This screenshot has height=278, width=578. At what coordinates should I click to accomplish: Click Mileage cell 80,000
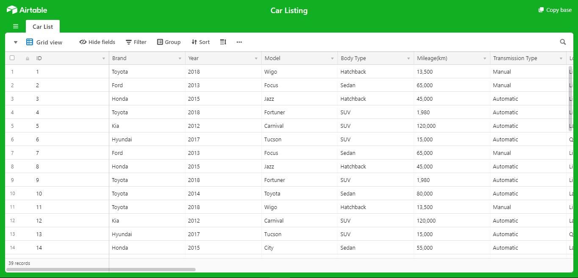(452, 193)
